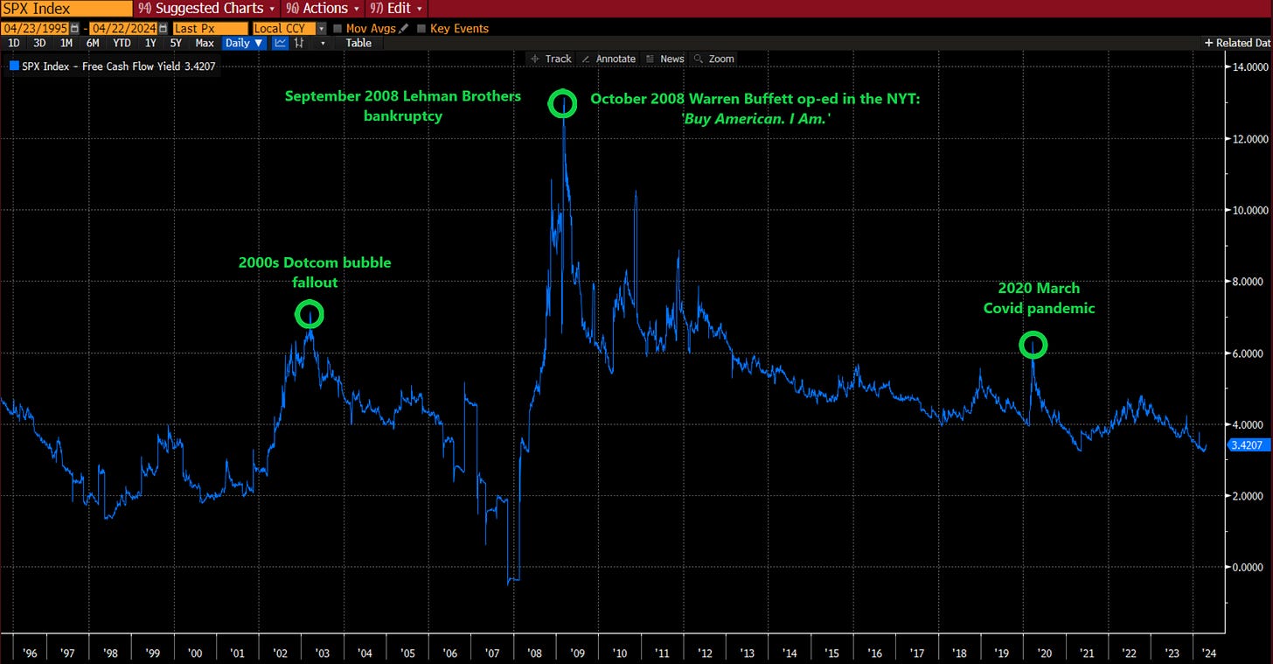Open the Daily periodicity dropdown

[243, 43]
